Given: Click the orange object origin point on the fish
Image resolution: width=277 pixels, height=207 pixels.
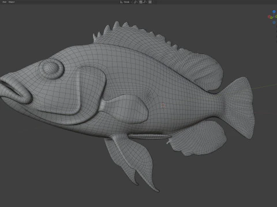Looking at the screenshot, I should point(163,105).
